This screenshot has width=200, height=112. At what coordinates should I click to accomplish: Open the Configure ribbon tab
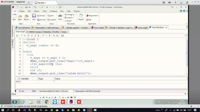tap(53, 11)
